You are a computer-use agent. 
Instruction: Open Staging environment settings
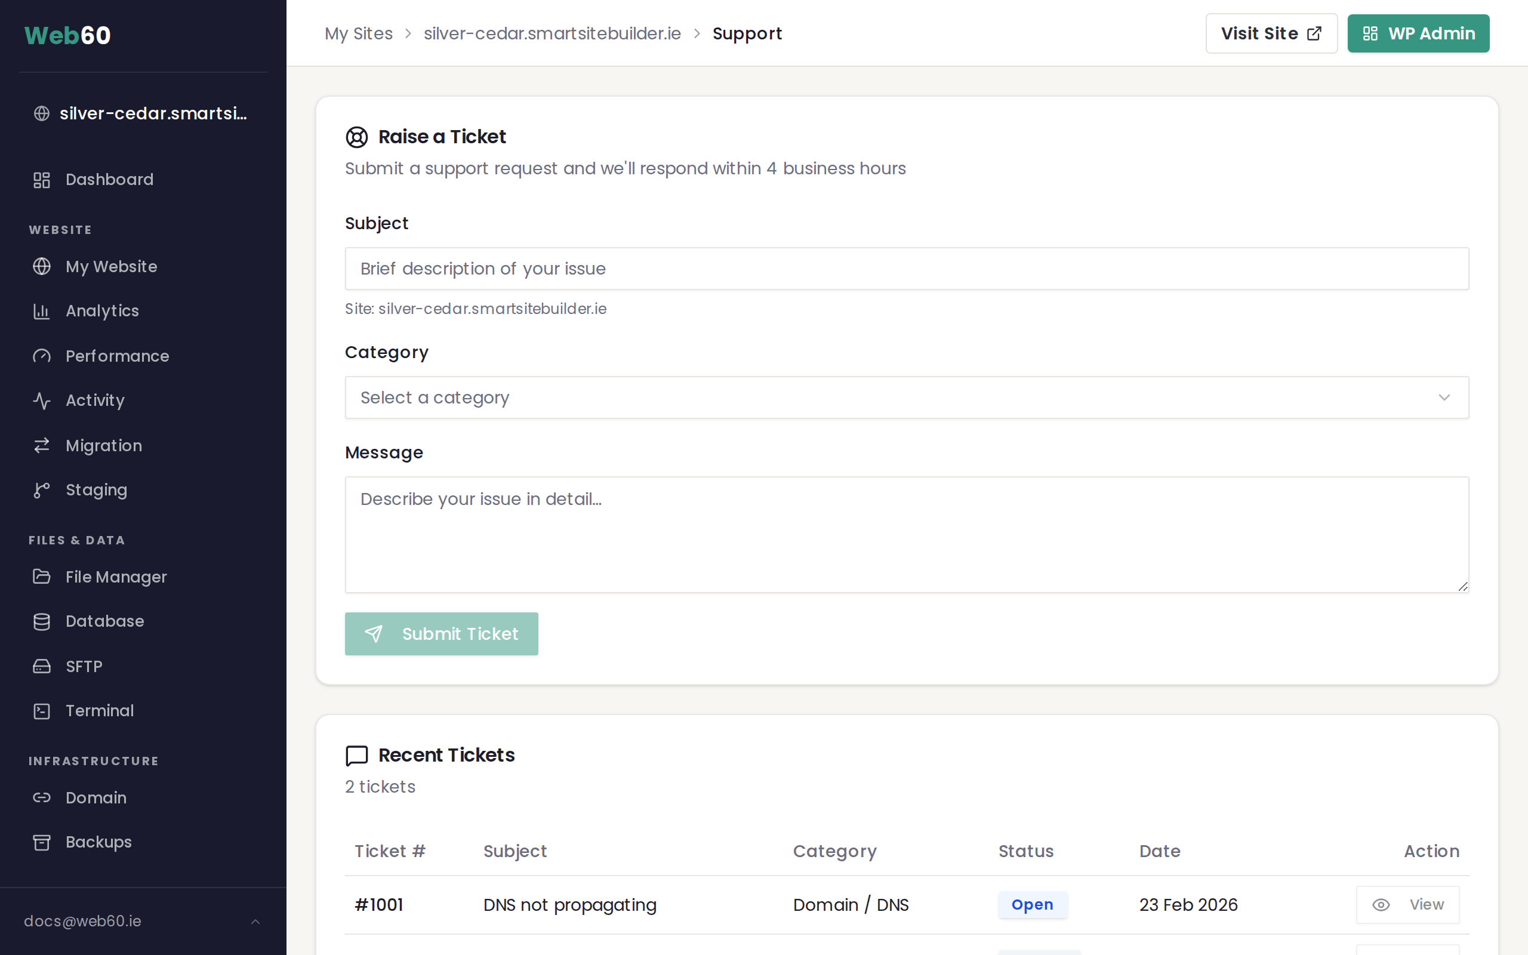[96, 489]
